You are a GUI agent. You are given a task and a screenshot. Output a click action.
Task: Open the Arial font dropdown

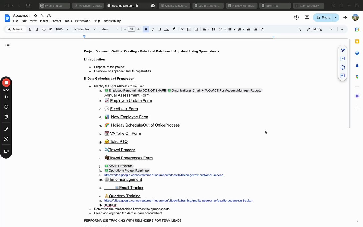point(110,29)
